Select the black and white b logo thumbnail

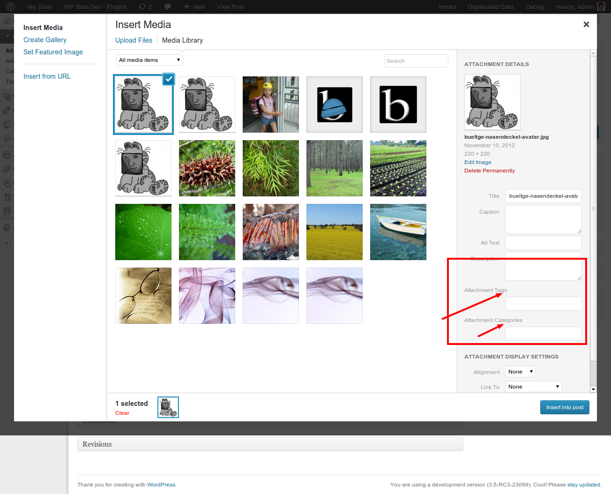(398, 105)
